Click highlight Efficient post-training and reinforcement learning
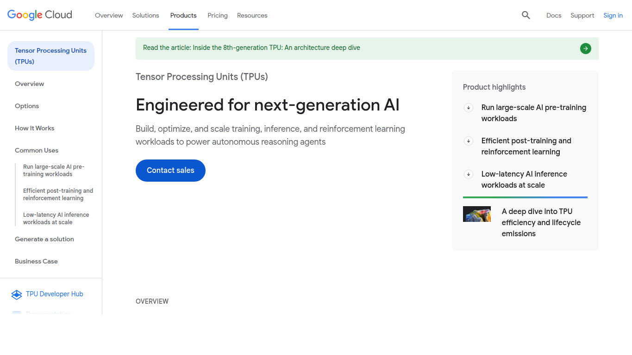632x355 pixels. pos(526,147)
